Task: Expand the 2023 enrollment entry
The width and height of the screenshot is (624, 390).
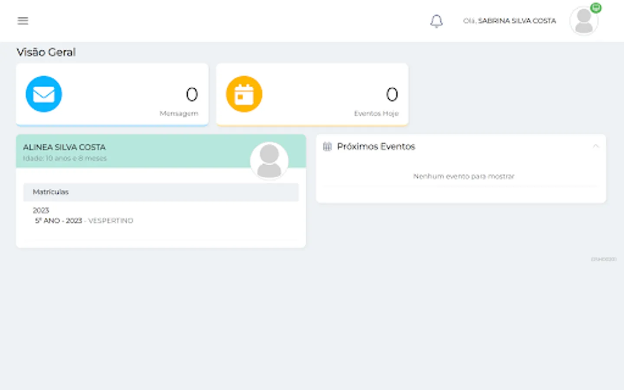Action: click(41, 210)
